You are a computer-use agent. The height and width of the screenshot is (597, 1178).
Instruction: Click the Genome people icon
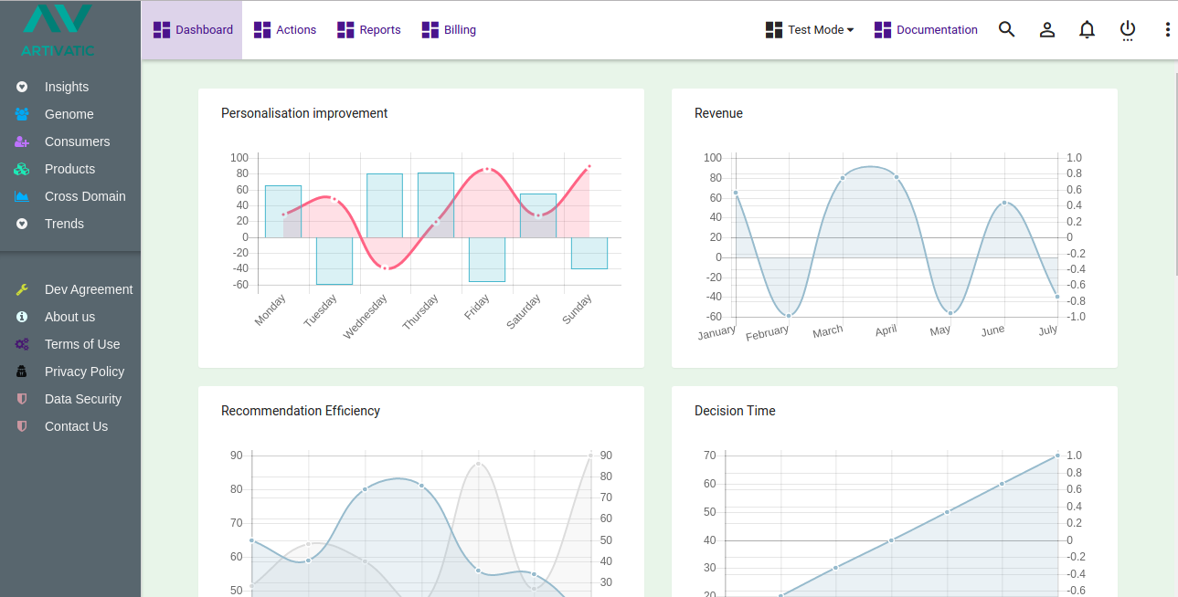tap(23, 114)
